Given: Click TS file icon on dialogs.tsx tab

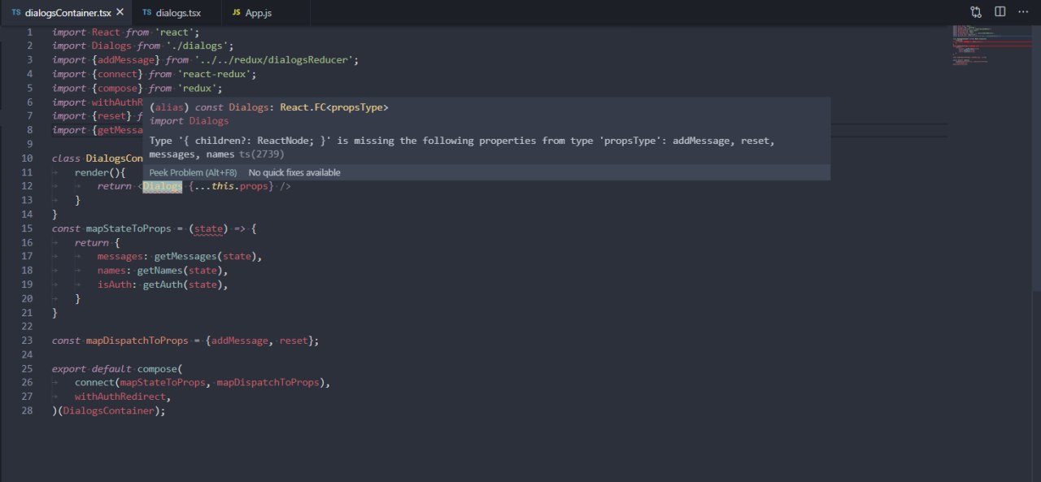Looking at the screenshot, I should (x=147, y=13).
